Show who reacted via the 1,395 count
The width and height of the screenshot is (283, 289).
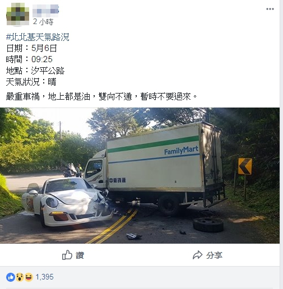(x=44, y=277)
